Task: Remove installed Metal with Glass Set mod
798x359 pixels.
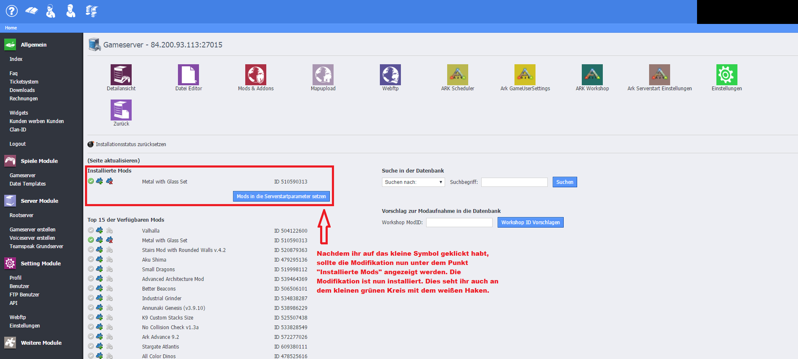Action: pos(109,181)
